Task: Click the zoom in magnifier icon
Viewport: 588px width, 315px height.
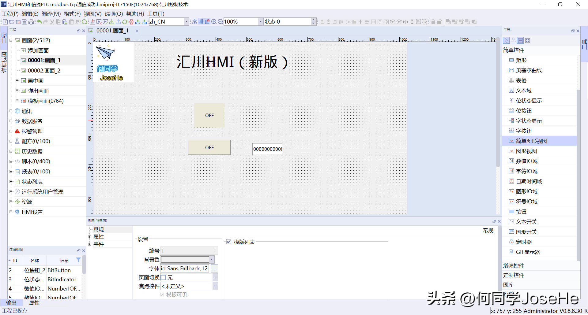Action: pyautogui.click(x=214, y=22)
